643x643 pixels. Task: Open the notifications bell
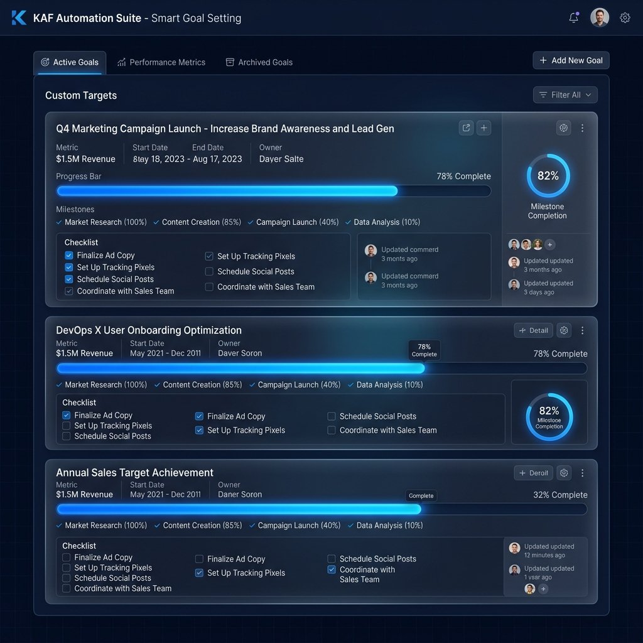574,18
